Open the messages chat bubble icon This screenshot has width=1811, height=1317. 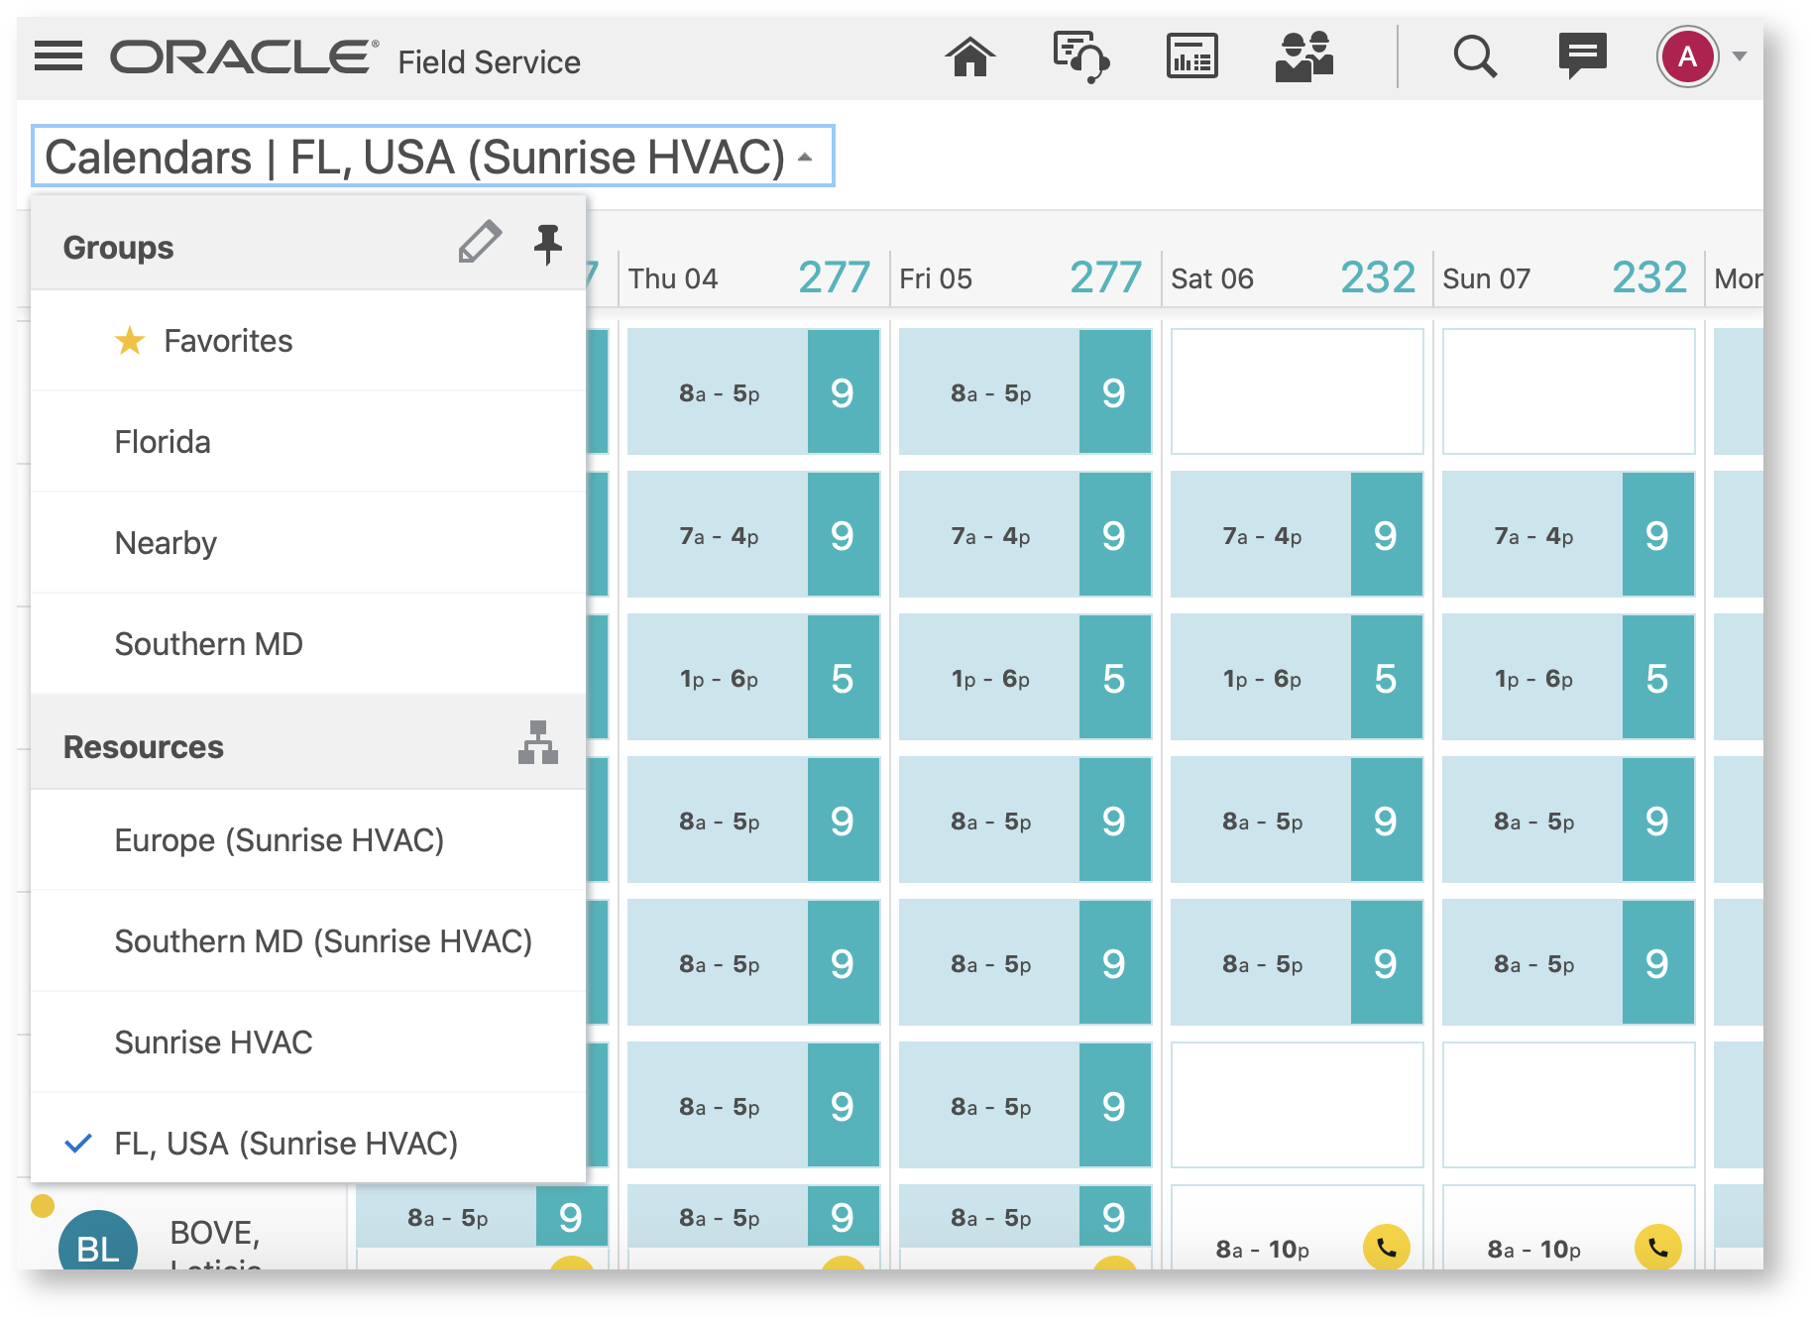(1582, 56)
